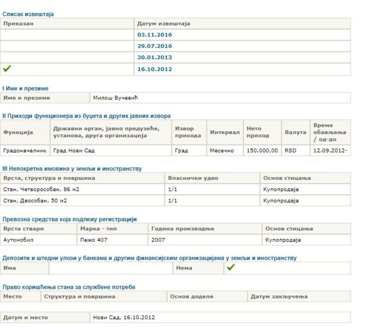
Task: Click the empty Има deposits cell
Action: click(110, 268)
